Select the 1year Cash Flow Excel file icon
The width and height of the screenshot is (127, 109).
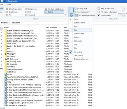[x=6, y=77]
